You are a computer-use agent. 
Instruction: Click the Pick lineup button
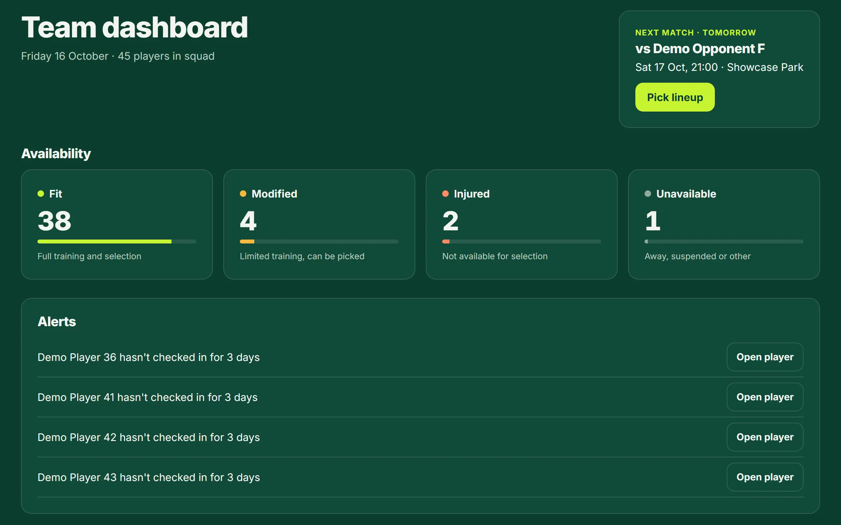pos(674,97)
